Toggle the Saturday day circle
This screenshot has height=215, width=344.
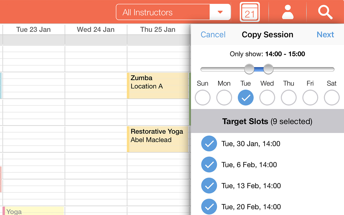[x=332, y=97]
